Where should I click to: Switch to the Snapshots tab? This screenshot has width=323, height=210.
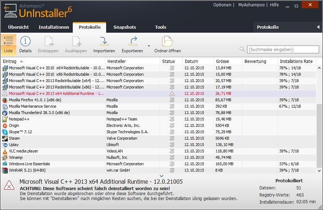tap(125, 27)
